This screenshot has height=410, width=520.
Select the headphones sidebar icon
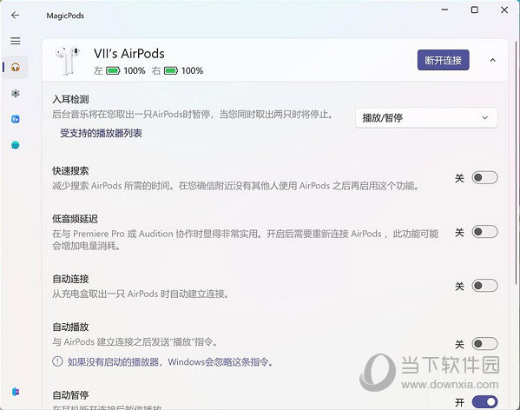point(16,68)
